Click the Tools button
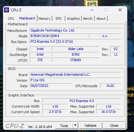 coord(64,126)
